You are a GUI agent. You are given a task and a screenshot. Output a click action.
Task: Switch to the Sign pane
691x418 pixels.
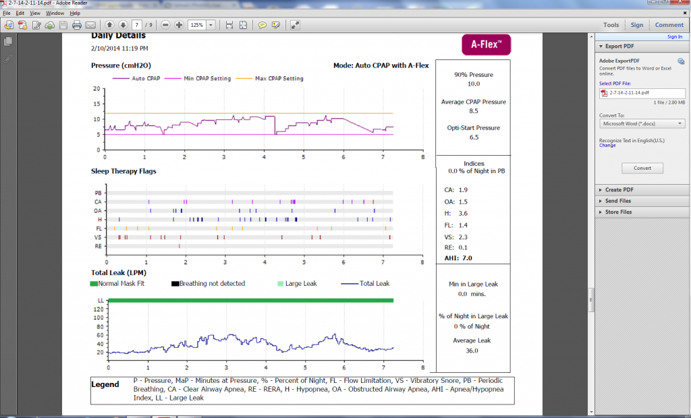point(637,25)
